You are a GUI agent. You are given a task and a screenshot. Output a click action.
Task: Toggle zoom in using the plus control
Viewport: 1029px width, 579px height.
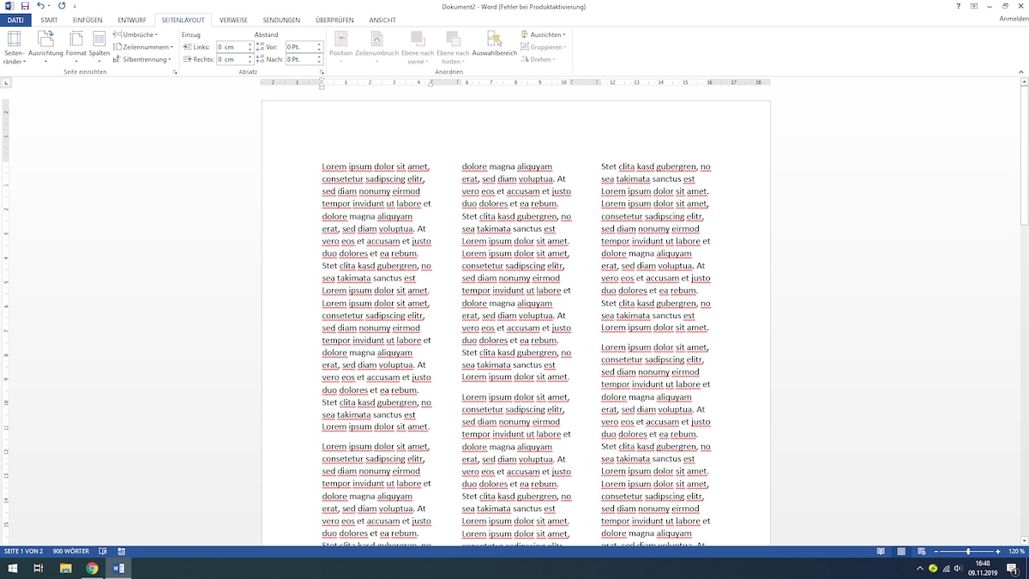[997, 552]
